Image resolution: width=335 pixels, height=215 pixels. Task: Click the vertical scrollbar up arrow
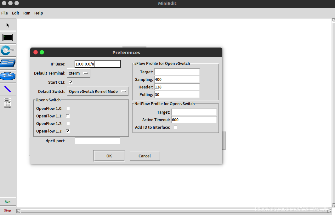coord(333,20)
